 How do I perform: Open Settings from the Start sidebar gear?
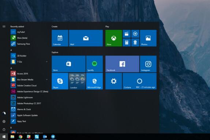4,121
